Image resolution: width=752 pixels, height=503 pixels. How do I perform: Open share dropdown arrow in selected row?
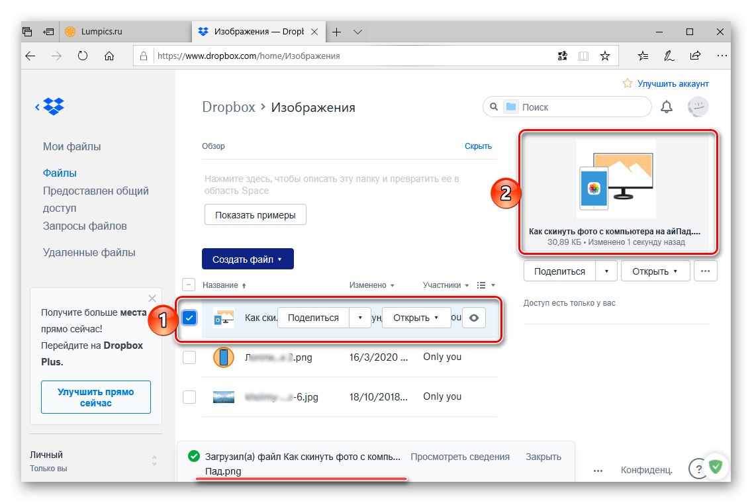click(x=360, y=318)
